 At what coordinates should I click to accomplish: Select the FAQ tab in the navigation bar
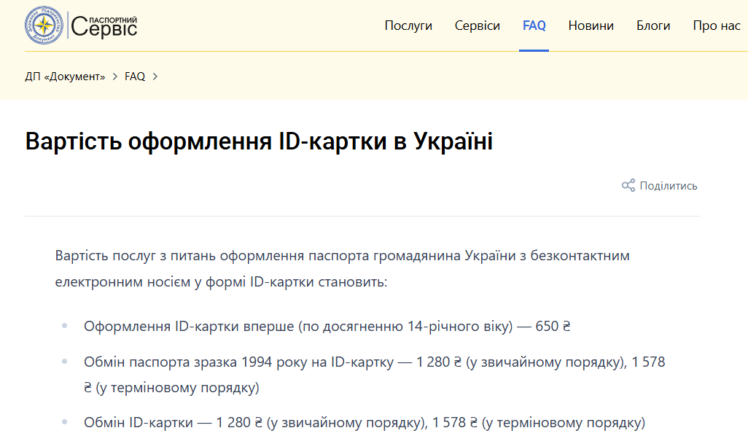pos(534,25)
